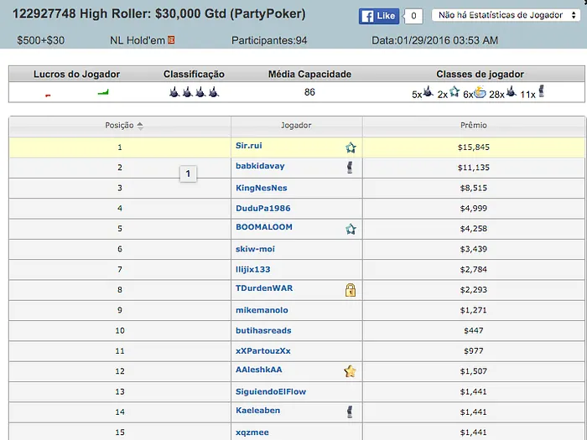Screen dimensions: 587x440
Task: Click the green profit graph icon
Action: [104, 93]
